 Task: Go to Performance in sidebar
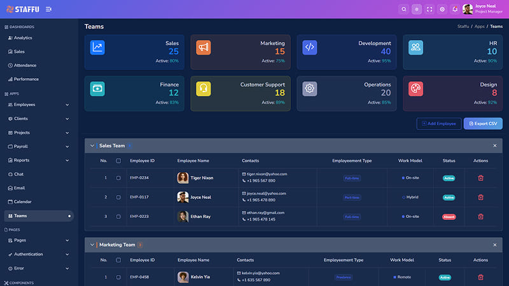[x=24, y=79]
